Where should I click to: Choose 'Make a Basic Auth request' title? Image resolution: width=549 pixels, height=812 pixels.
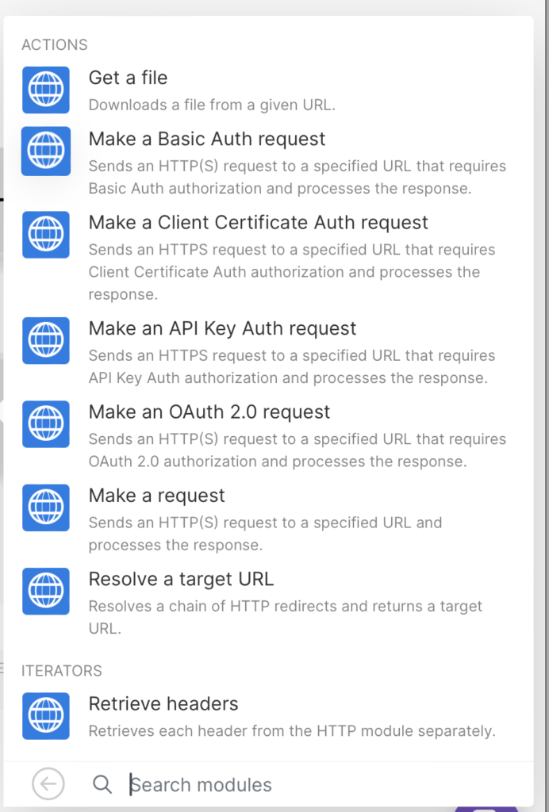(x=207, y=139)
